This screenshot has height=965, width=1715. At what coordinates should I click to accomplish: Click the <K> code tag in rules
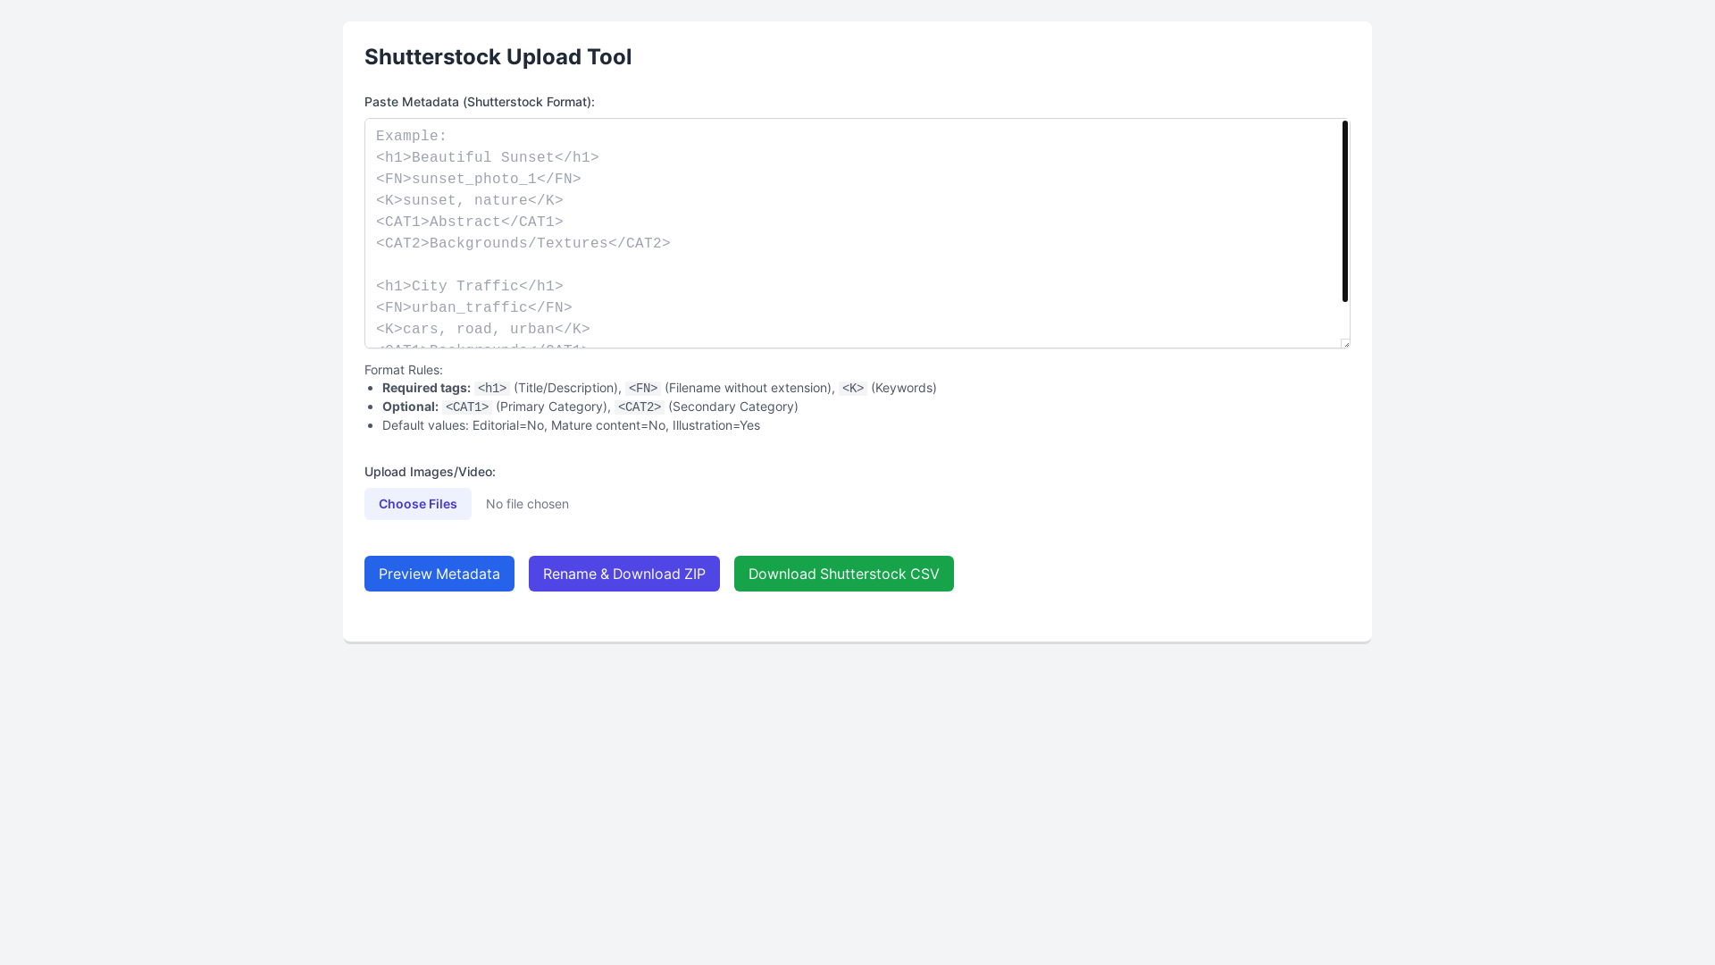click(853, 388)
